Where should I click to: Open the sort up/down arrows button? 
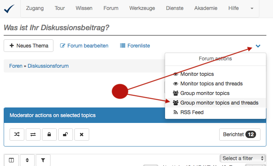(x=27, y=160)
